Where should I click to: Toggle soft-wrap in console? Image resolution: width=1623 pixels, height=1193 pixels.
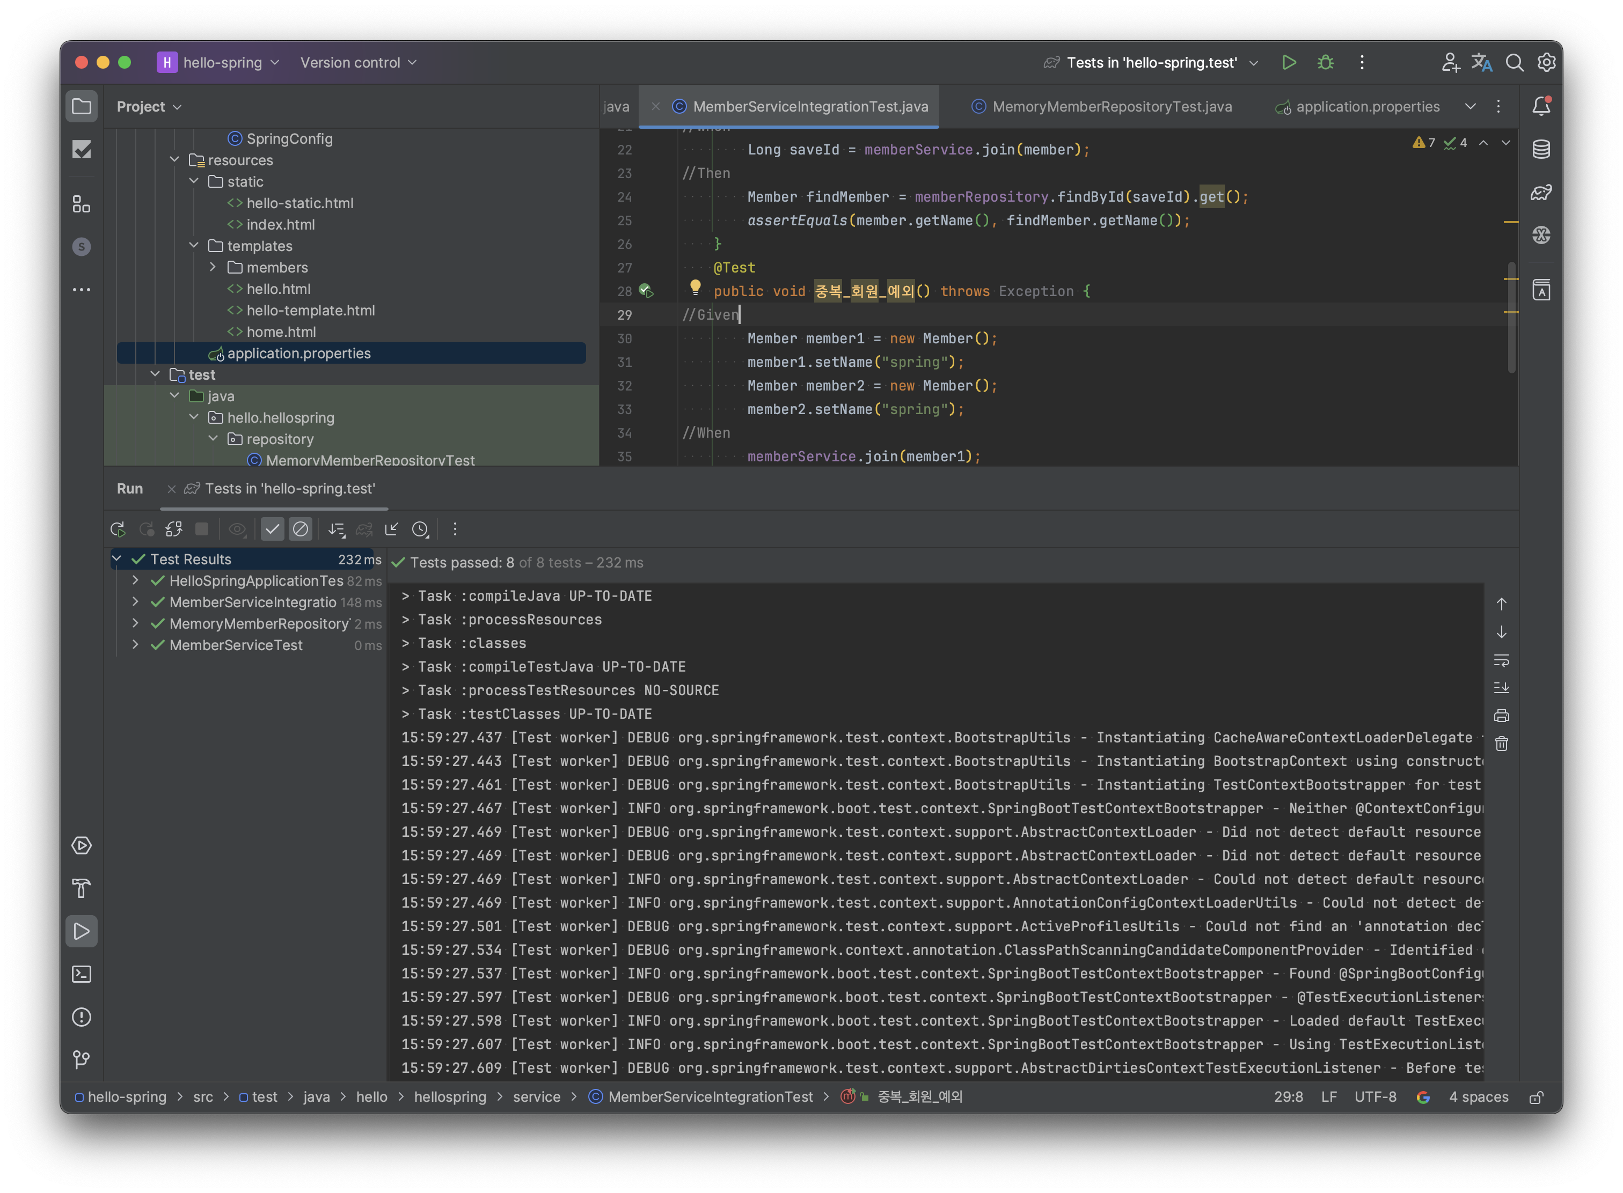coord(1501,660)
